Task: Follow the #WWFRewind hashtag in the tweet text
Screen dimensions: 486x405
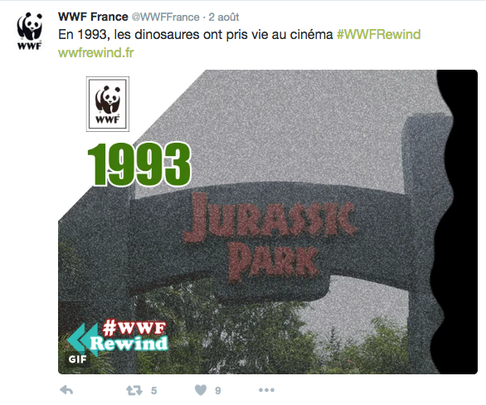Action: 378,34
